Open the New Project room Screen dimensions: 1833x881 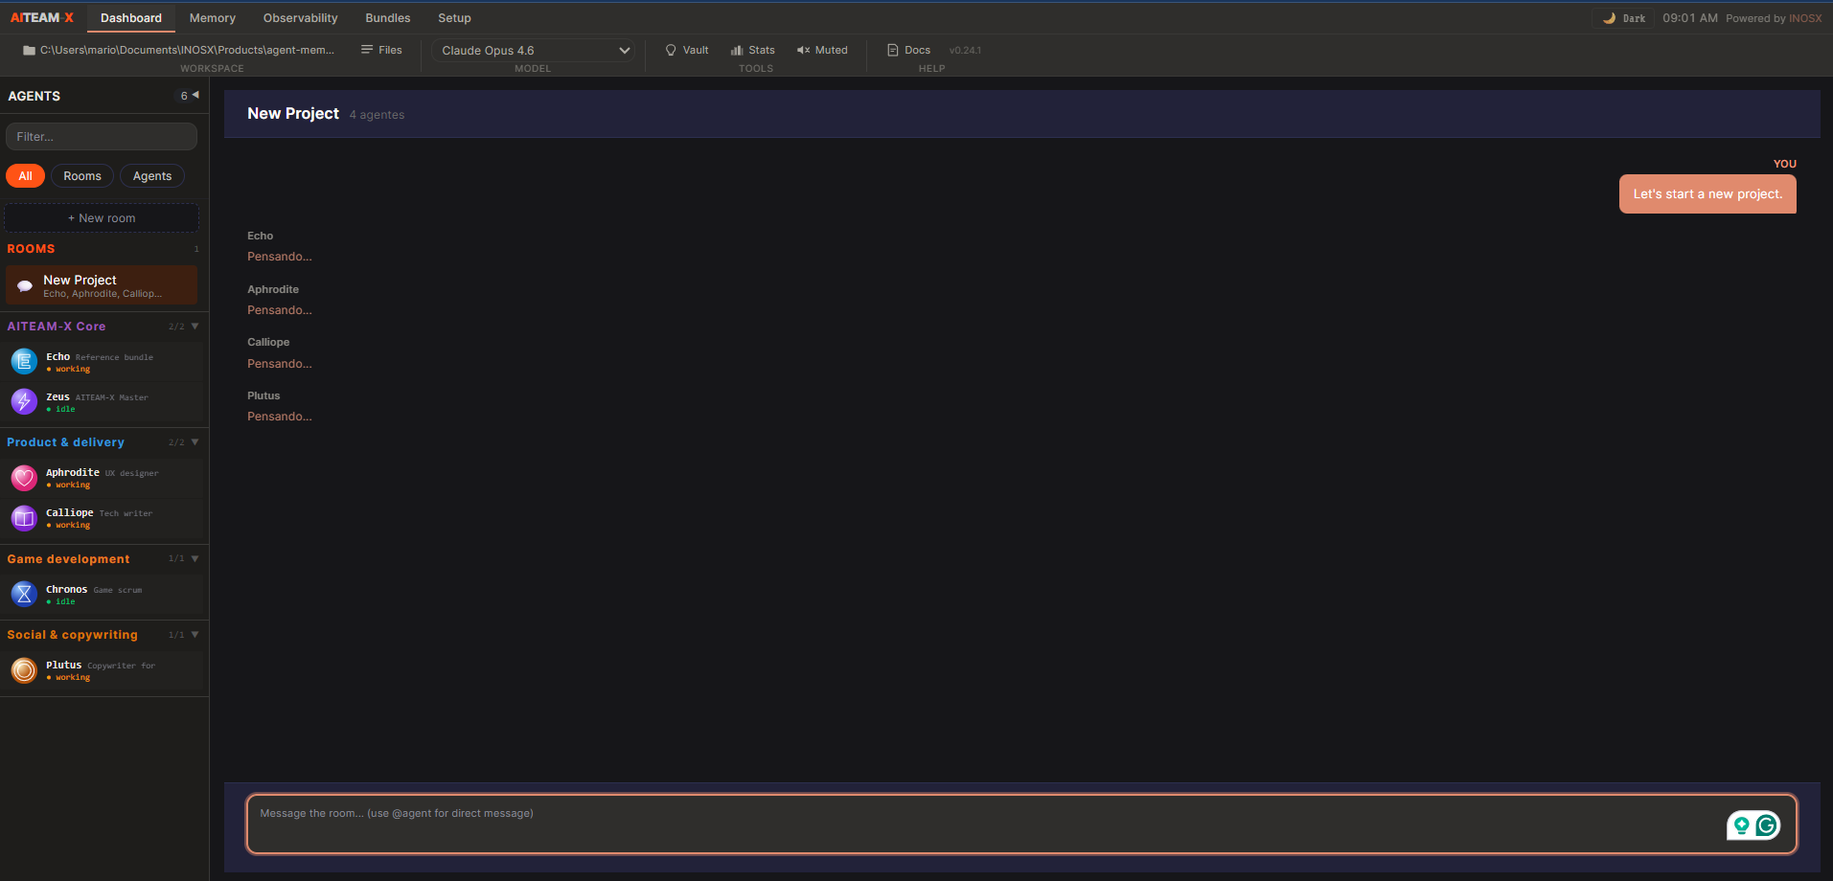click(x=101, y=284)
